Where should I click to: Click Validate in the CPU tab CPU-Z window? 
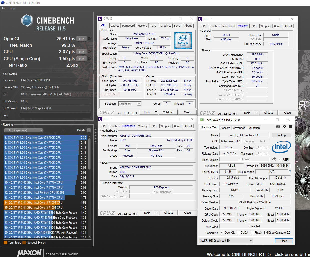tap(168, 112)
